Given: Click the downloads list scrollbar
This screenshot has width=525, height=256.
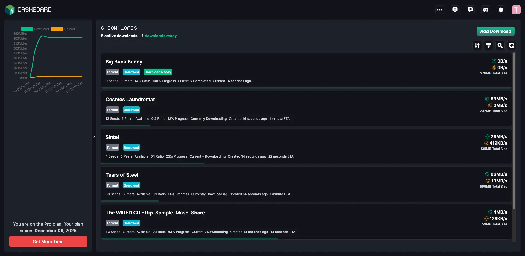Looking at the screenshot, I should tap(514, 131).
